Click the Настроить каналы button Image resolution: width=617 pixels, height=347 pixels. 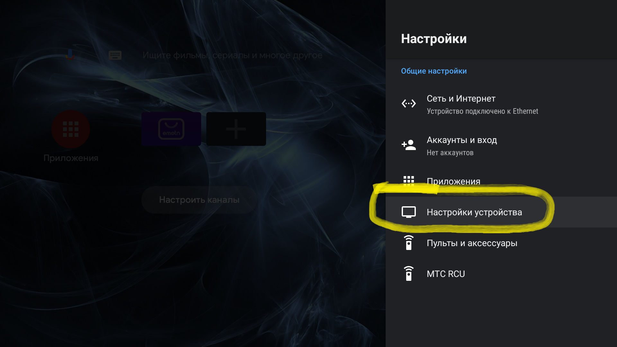199,200
